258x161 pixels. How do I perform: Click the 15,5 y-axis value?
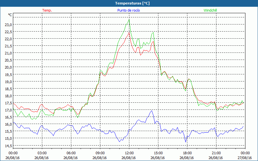[x=8, y=131]
